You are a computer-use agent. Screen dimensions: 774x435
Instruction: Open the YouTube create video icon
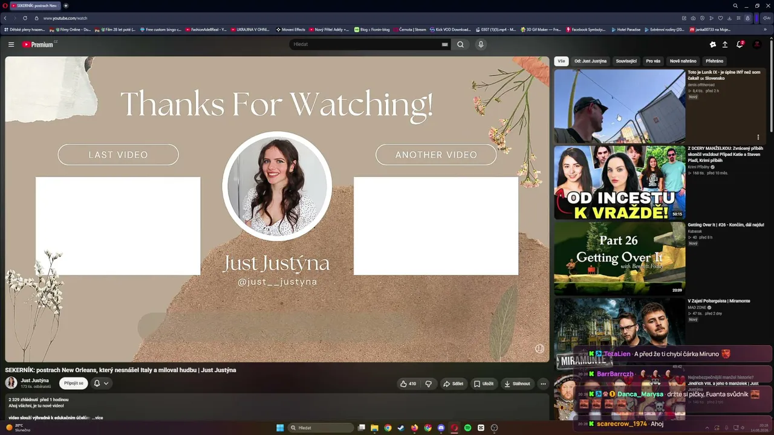click(712, 44)
